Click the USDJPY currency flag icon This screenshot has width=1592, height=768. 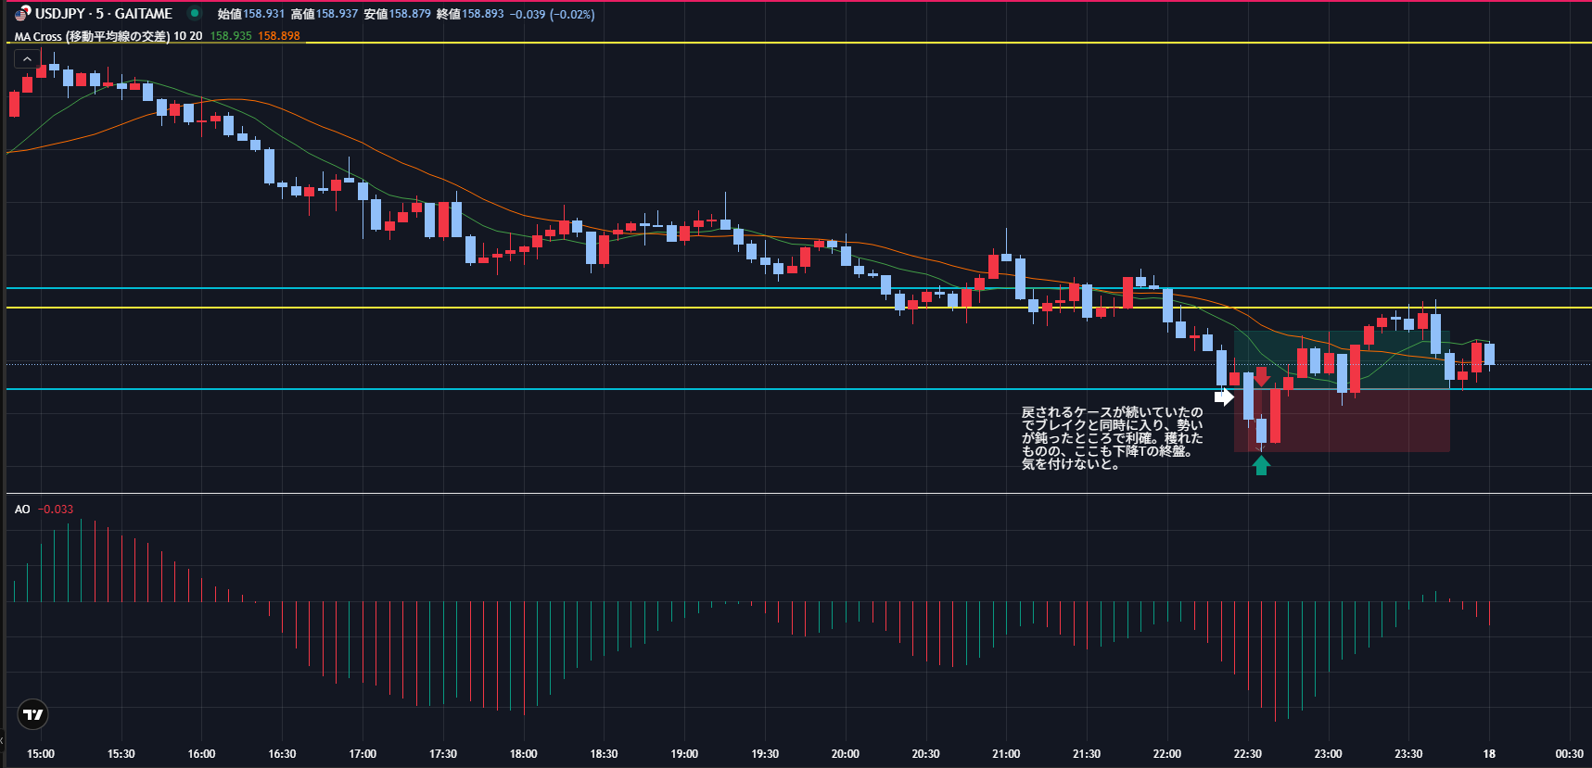point(22,14)
